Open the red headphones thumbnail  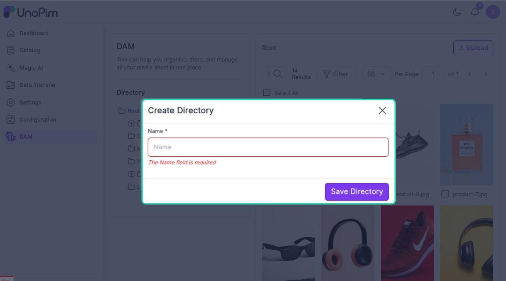(x=348, y=243)
